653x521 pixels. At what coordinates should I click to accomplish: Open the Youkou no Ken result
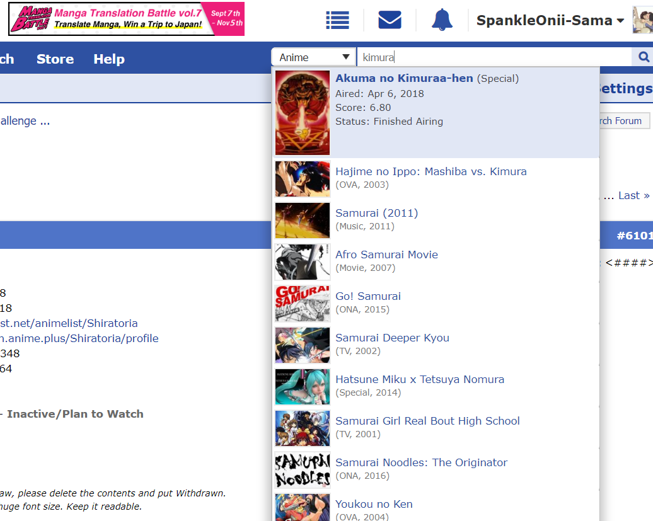pos(436,507)
